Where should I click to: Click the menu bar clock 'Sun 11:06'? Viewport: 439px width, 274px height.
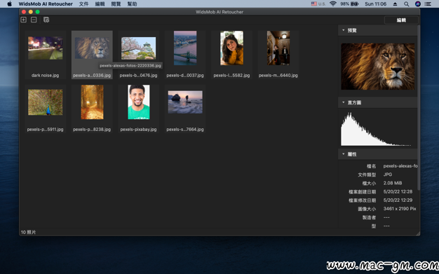tap(375, 4)
